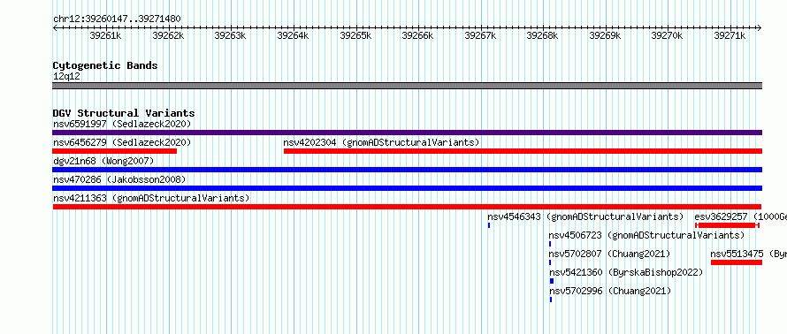Click the chr12:39260147..39271480 region label

[117, 19]
